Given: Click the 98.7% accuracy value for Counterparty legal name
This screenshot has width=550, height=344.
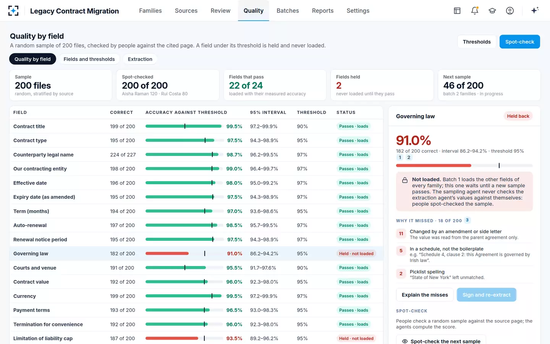Looking at the screenshot, I should point(235,154).
